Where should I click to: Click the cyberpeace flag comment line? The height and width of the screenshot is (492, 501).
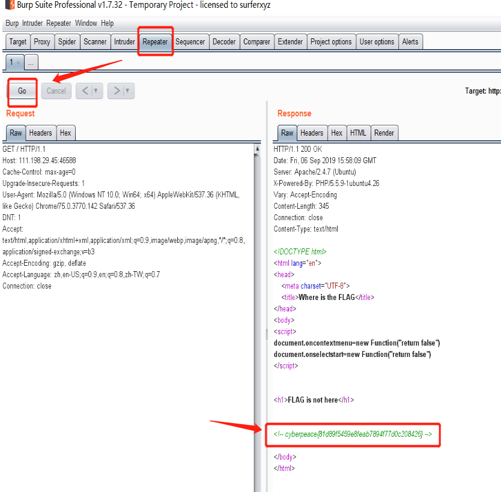353,434
